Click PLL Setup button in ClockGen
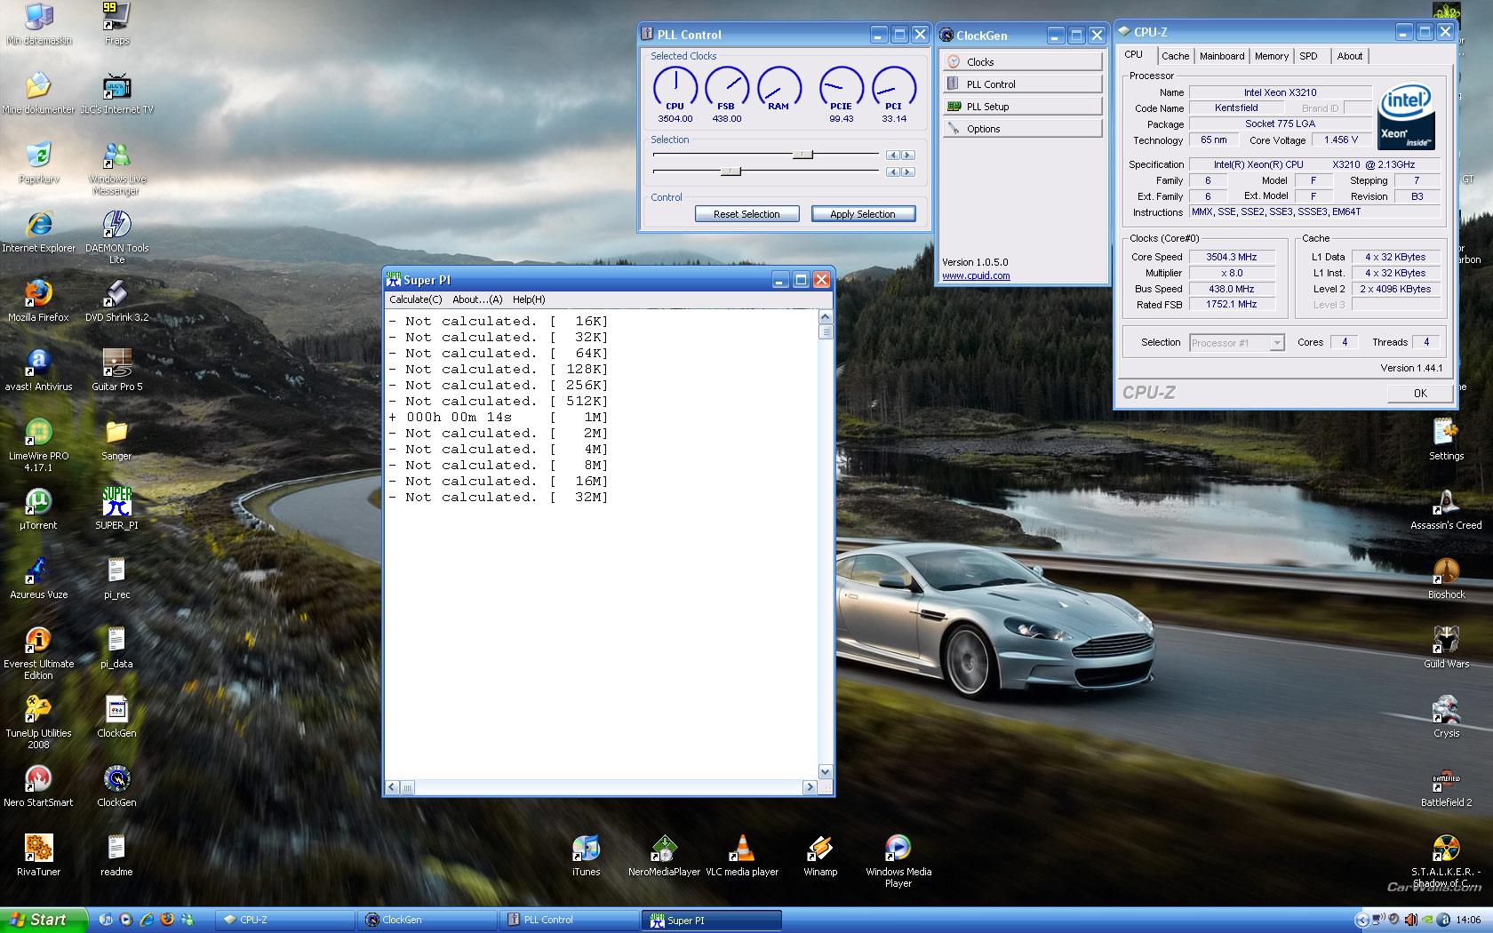The image size is (1493, 933). (1021, 106)
